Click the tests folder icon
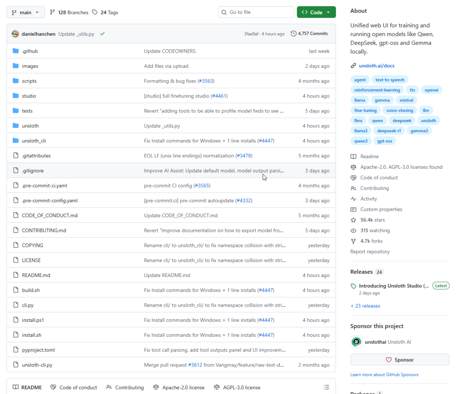 click(16, 111)
